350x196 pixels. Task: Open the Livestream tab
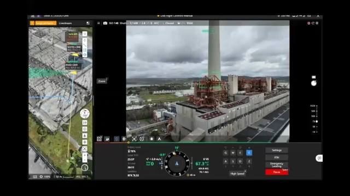65,23
